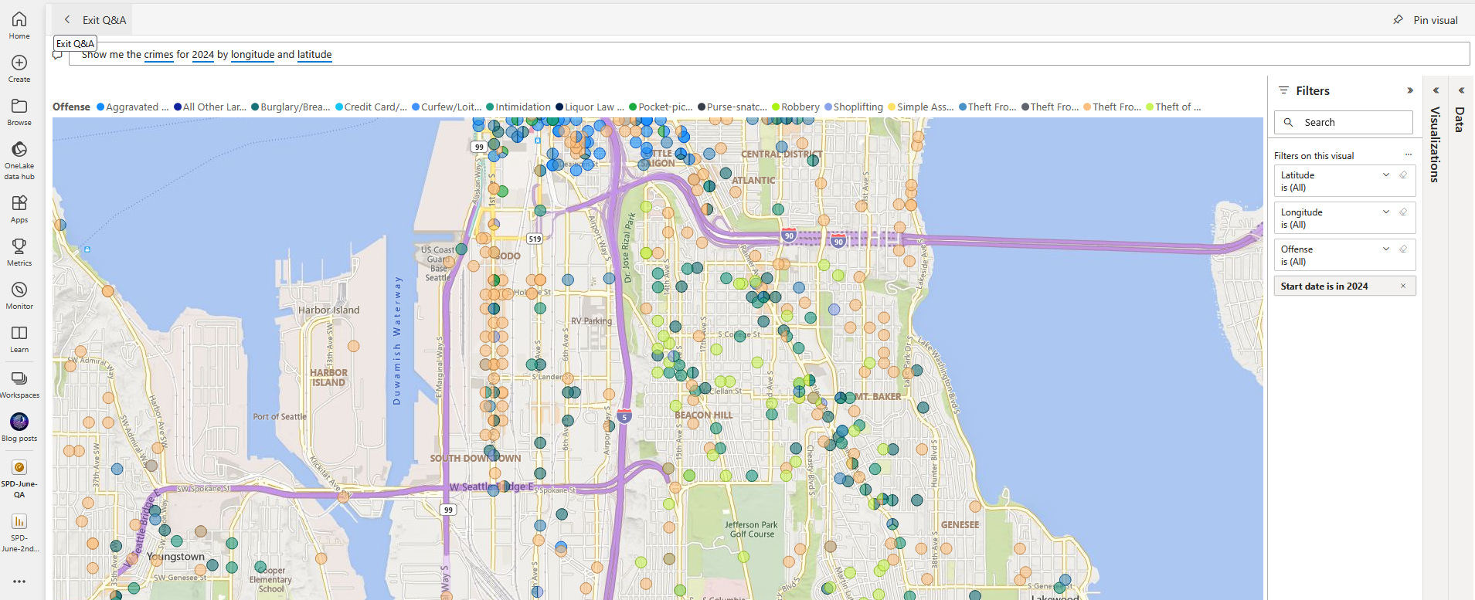Expand the Longitude filter card chevron
Viewport: 1475px width, 600px height.
[x=1386, y=212]
